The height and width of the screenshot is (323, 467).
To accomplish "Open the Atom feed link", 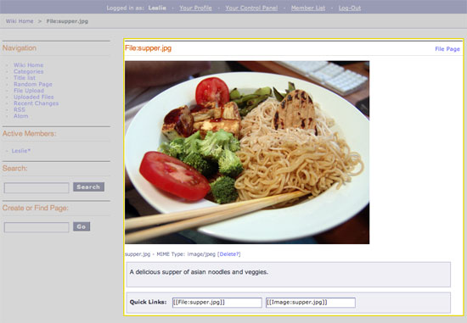I will click(x=21, y=116).
